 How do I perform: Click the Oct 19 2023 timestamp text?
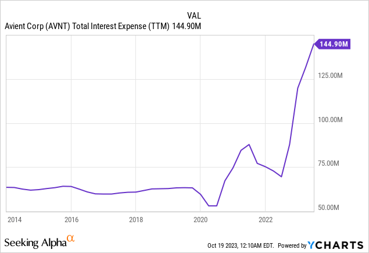pos(241,246)
